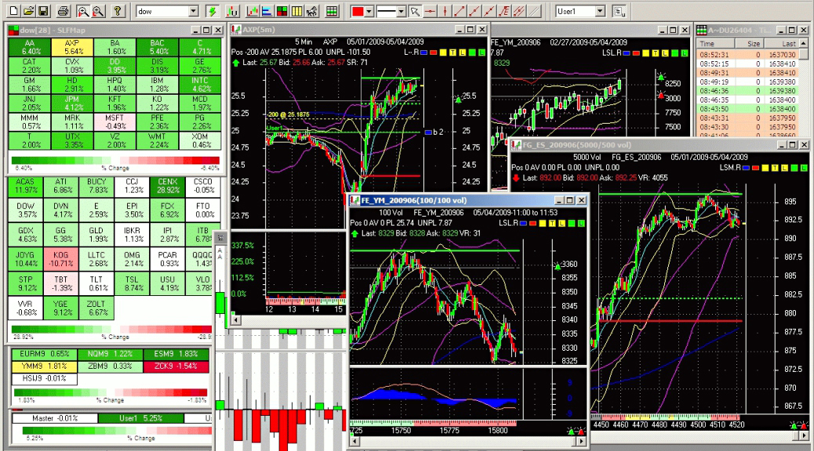Viewport: 814px width, 451px height.
Task: Select the YMM9 futures cell
Action: coord(44,366)
